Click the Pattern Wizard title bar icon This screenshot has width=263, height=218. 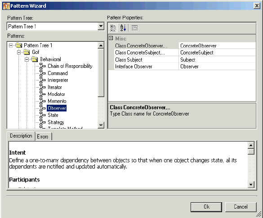(6, 6)
